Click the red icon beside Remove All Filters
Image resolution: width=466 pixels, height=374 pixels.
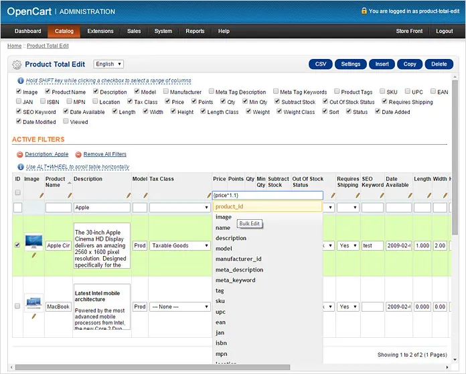(x=78, y=154)
